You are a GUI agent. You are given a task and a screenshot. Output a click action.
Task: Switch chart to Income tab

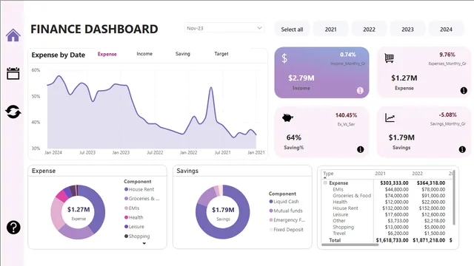pos(144,54)
